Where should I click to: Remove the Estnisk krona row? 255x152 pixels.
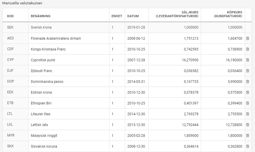[x=247, y=92]
